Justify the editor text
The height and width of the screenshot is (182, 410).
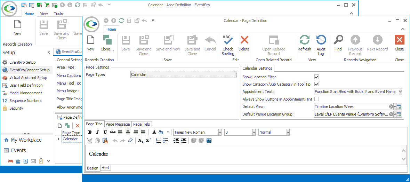(x=143, y=132)
